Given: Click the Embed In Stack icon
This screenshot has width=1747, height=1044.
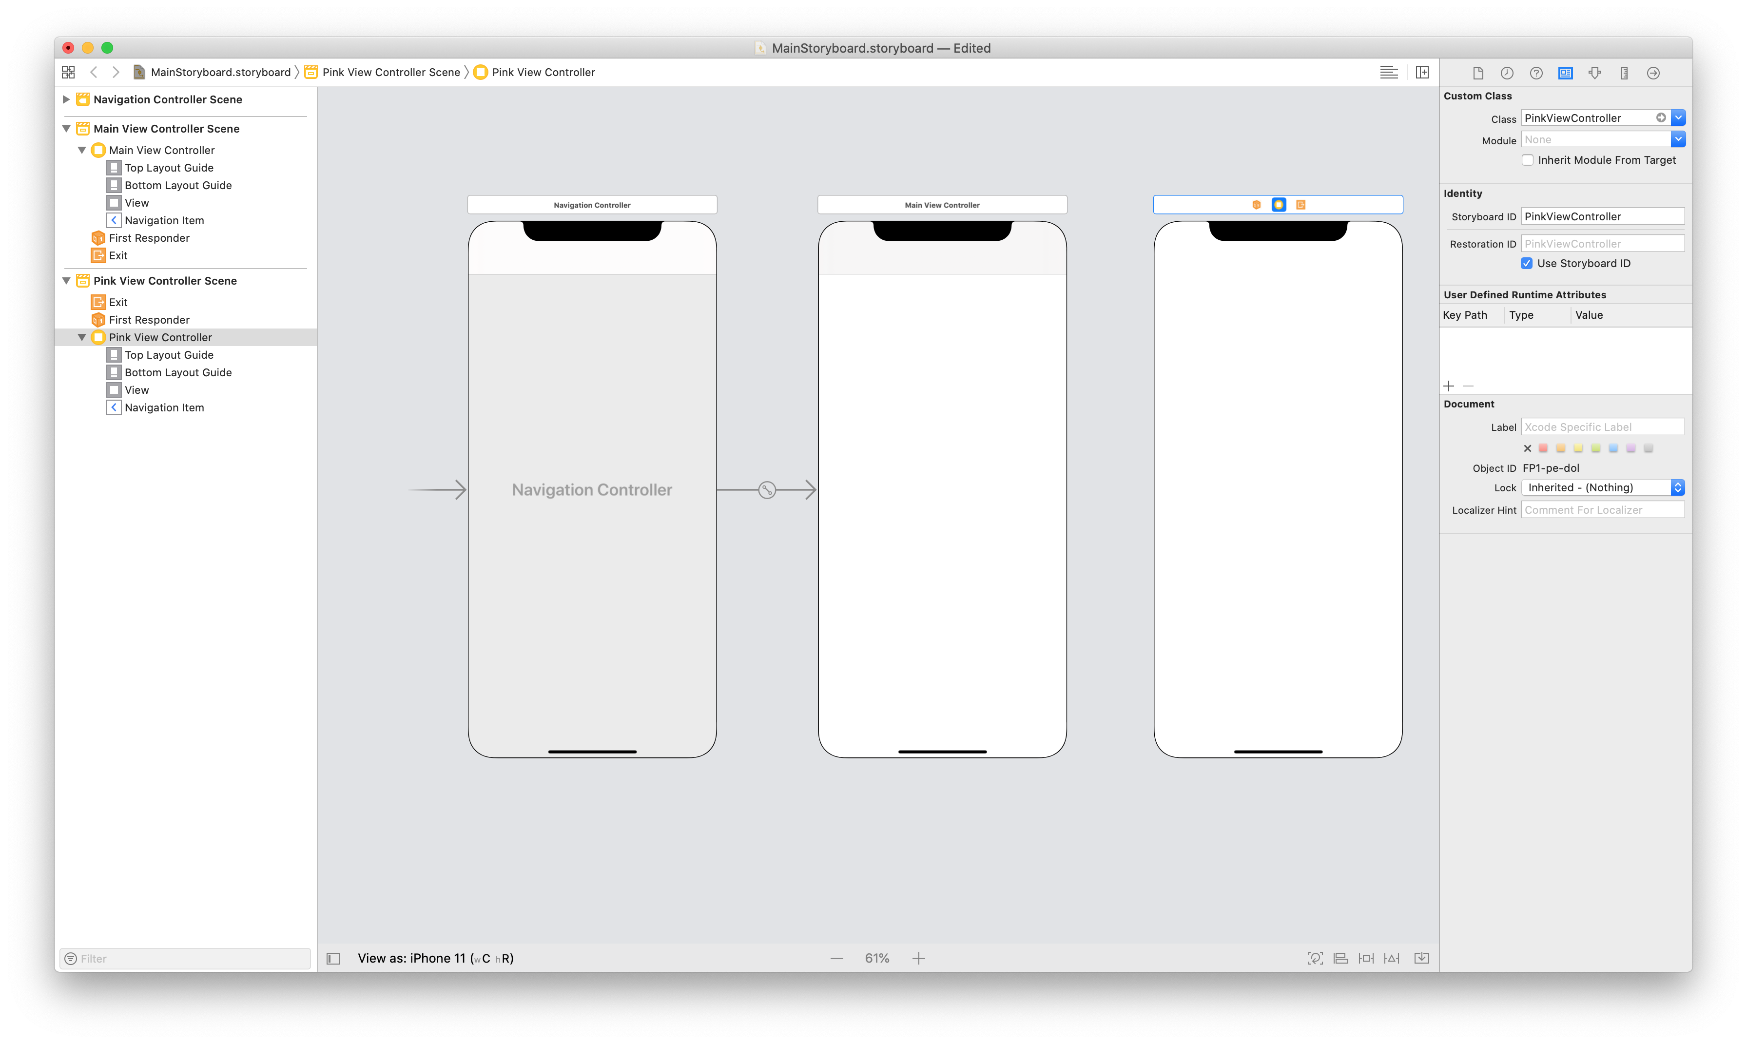Looking at the screenshot, I should point(1423,957).
